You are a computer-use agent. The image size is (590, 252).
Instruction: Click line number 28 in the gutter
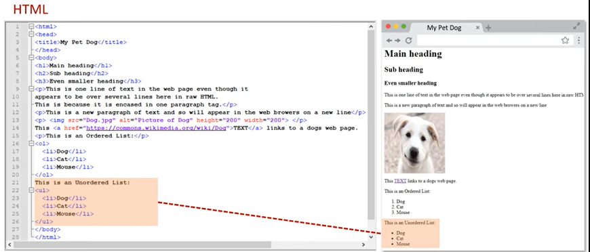pos(16,237)
